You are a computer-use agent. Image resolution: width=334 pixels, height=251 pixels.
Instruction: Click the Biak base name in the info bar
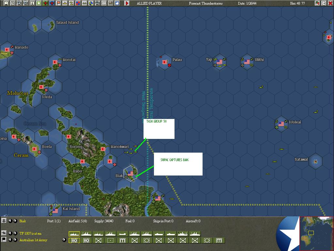tap(23, 221)
